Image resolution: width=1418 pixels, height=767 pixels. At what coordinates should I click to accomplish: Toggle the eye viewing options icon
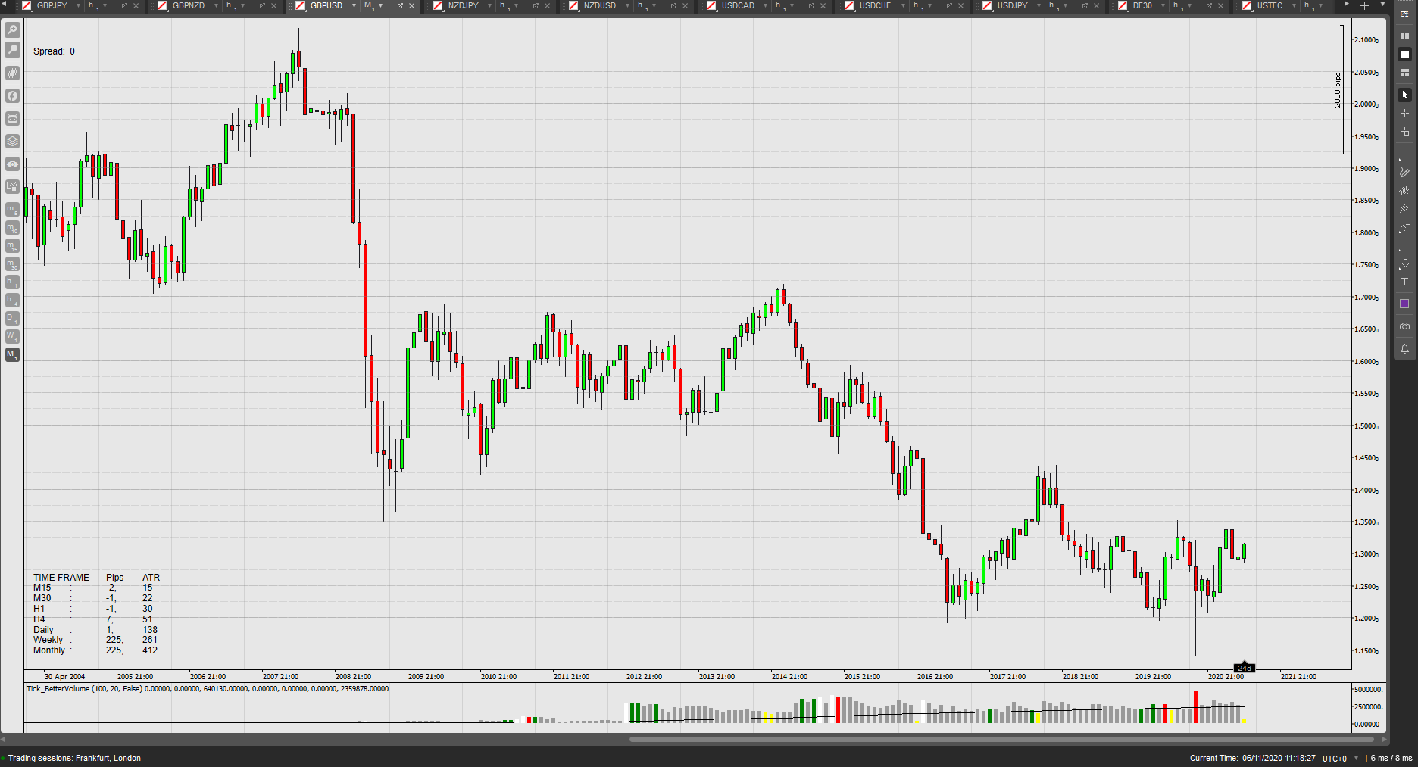(x=12, y=164)
